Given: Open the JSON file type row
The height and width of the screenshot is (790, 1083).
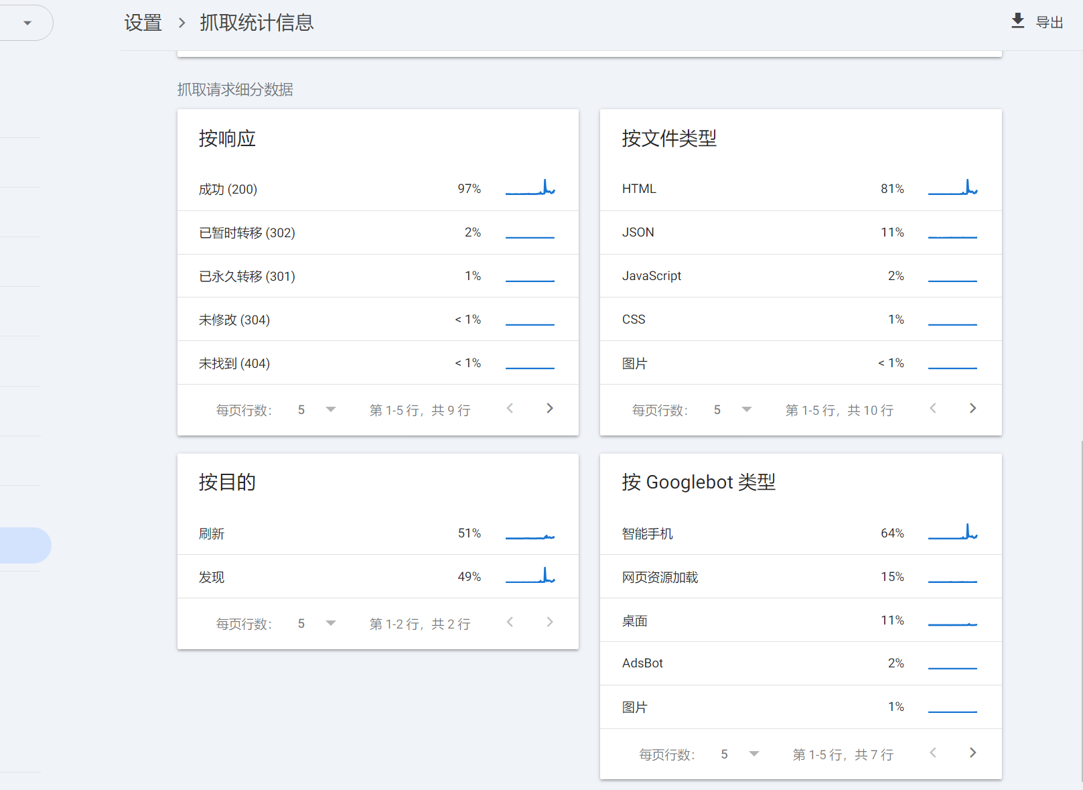Looking at the screenshot, I should [801, 233].
